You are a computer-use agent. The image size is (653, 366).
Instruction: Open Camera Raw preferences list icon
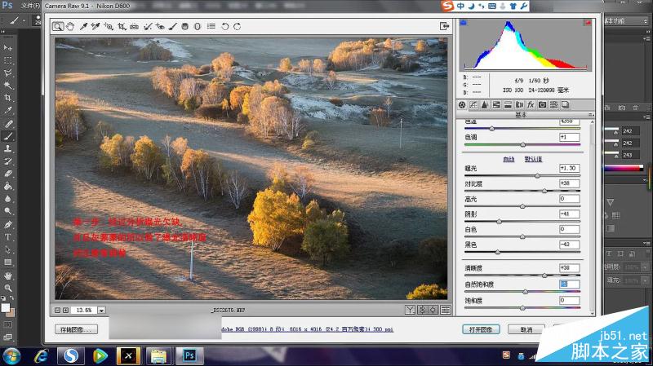[211, 27]
